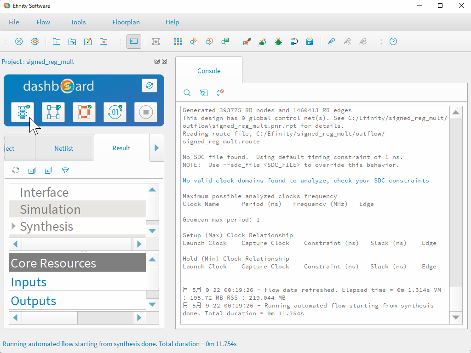This screenshot has width=471, height=353.
Task: Generate bitstream from the dashboard
Action: [115, 112]
